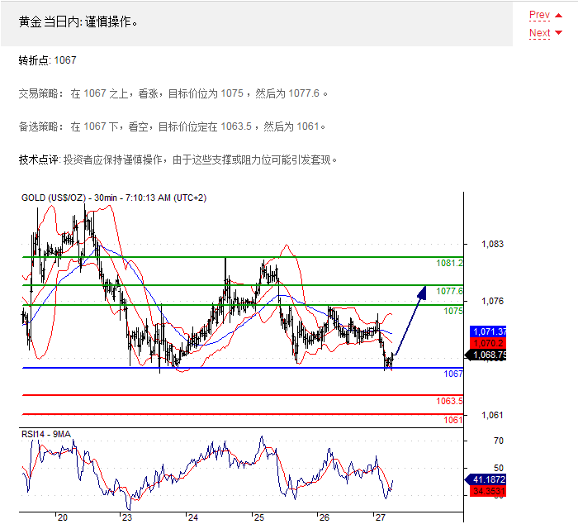Click the date label 24 on time axis
Screen dimensions: 578x529
tap(193, 517)
